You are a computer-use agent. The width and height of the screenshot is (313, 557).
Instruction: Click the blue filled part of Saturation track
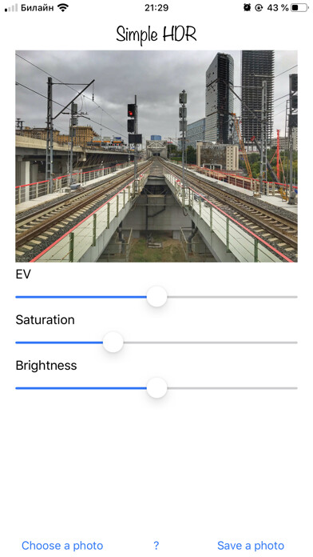[59, 343]
